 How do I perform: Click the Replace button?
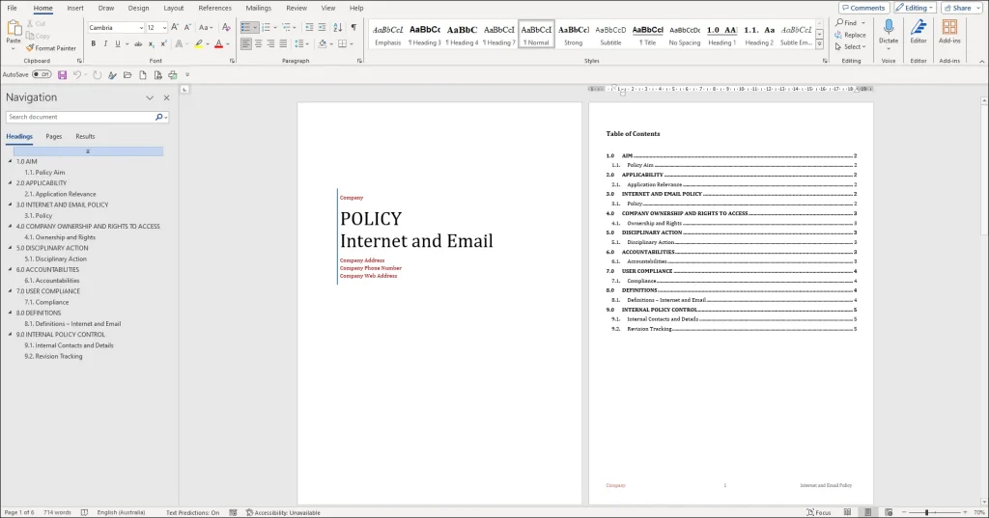coord(850,36)
